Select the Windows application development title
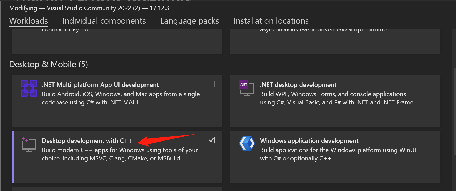Screen dimensions: 456x191 309,141
